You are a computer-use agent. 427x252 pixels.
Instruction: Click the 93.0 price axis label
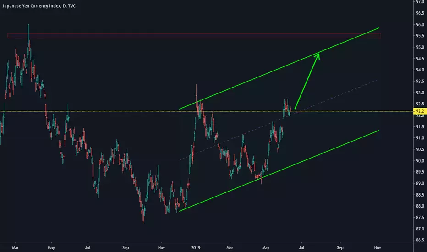coord(420,93)
